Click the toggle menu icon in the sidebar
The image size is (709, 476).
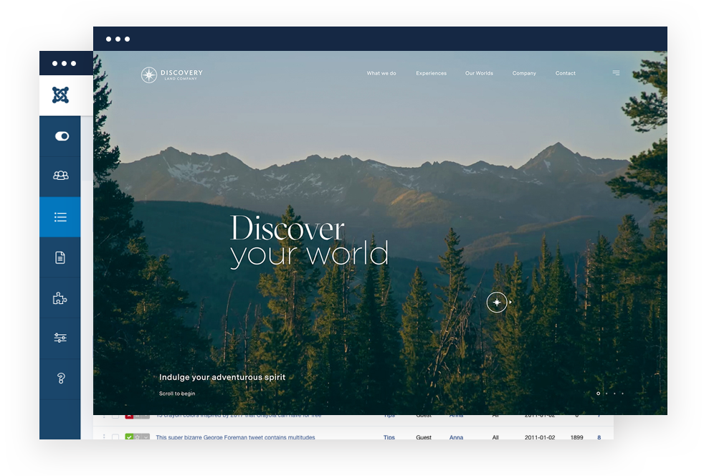pos(62,136)
